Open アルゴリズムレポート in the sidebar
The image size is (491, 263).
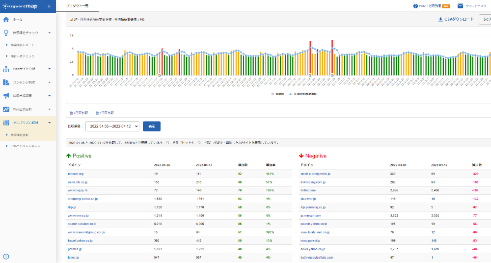tap(25, 146)
